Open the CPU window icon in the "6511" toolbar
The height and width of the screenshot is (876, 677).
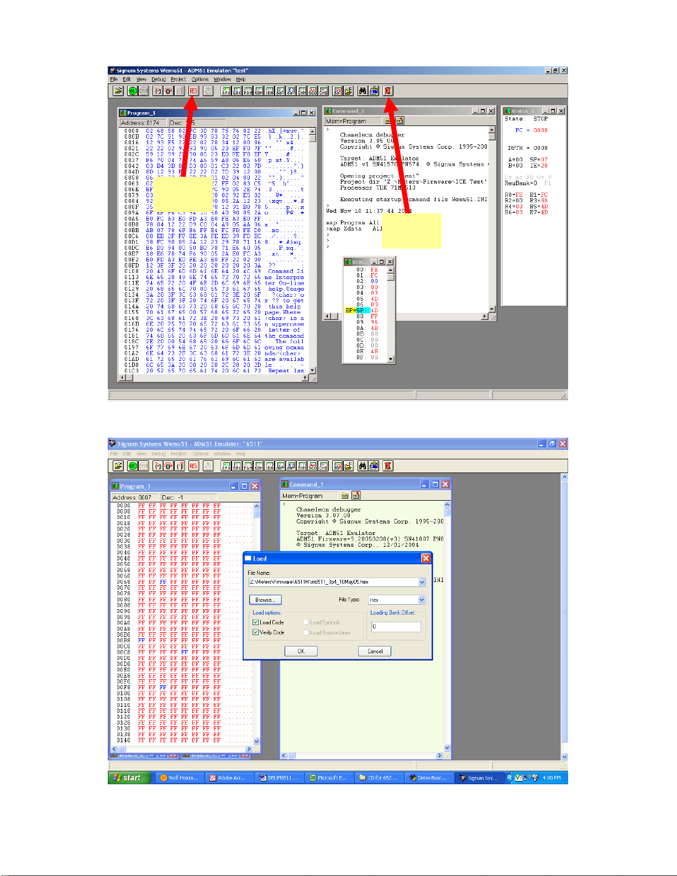[x=226, y=466]
